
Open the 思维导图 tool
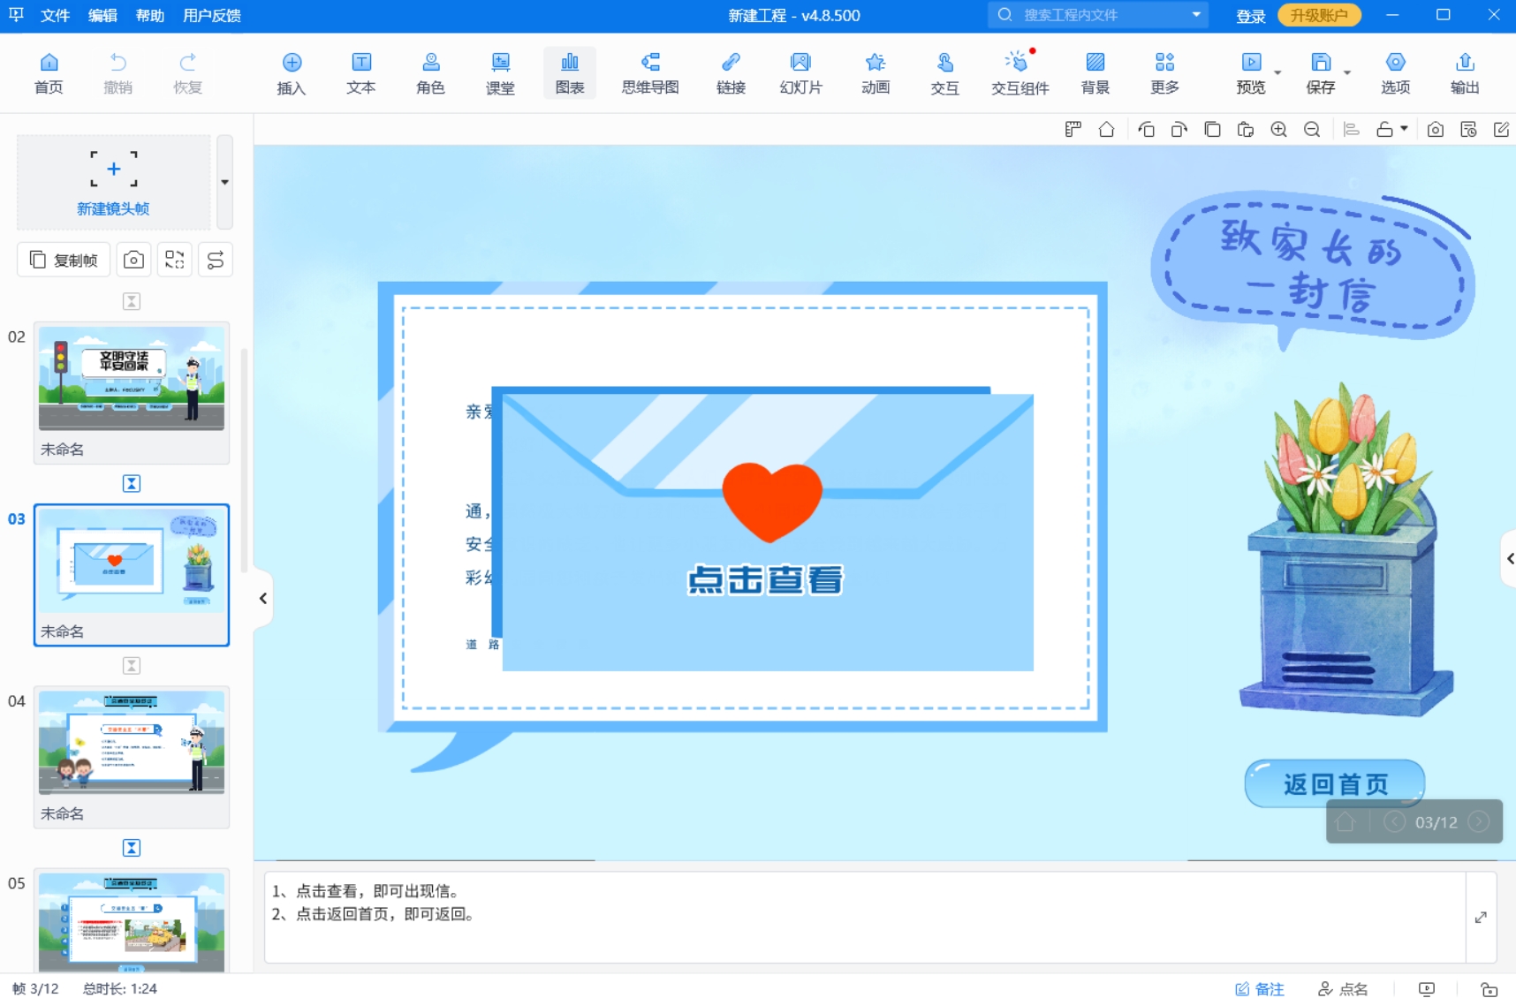tap(648, 72)
